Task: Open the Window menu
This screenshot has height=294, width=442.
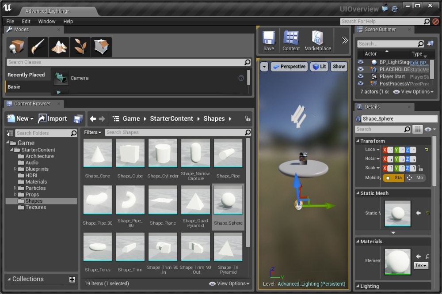Action: [x=47, y=21]
